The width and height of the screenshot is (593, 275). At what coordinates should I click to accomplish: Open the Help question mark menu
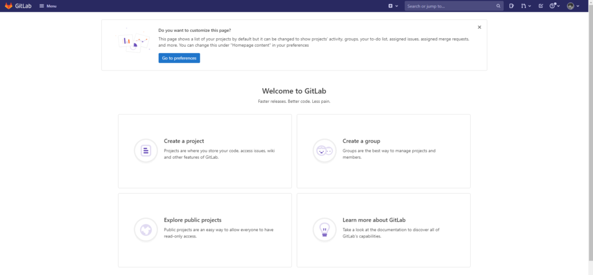coord(555,6)
